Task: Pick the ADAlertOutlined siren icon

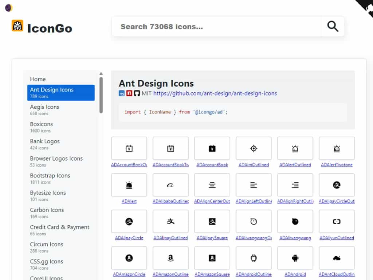Action: coord(295,148)
